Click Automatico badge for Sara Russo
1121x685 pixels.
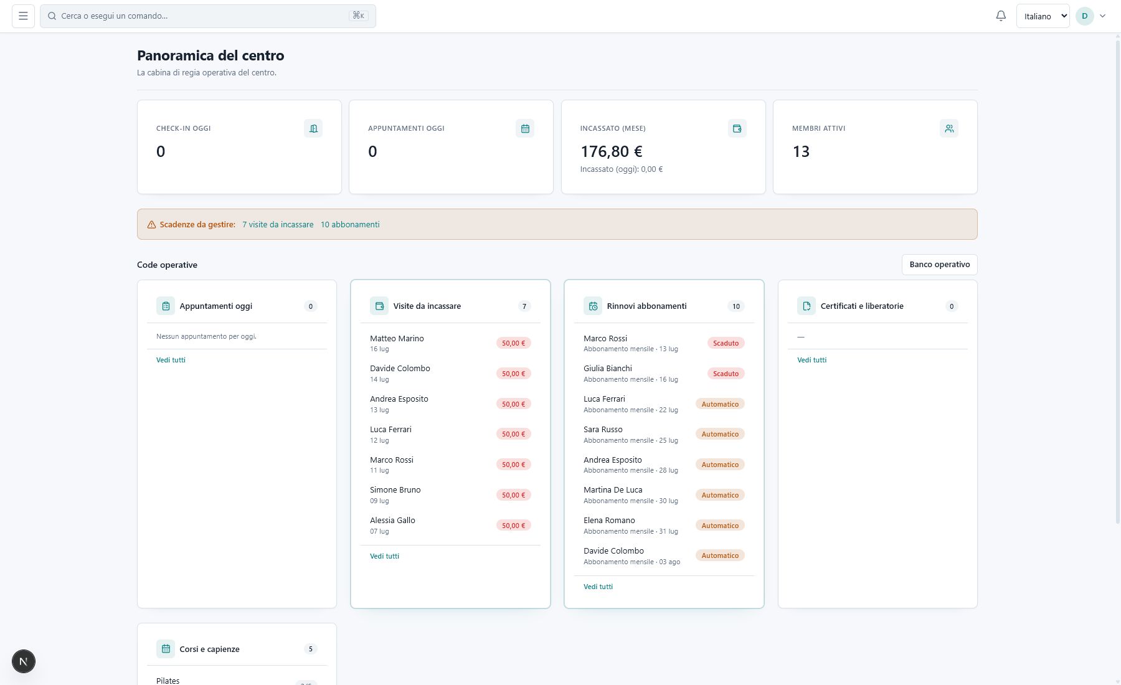coord(720,434)
